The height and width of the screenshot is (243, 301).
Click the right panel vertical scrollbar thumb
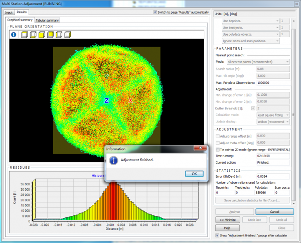point(293,114)
